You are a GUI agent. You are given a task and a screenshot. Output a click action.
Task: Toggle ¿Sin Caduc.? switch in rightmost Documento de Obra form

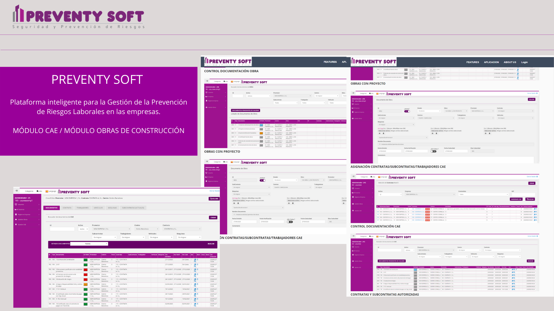pyautogui.click(x=433, y=151)
